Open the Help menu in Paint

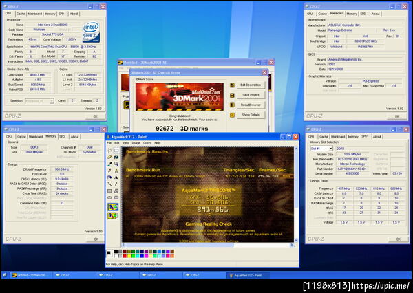[x=158, y=143]
